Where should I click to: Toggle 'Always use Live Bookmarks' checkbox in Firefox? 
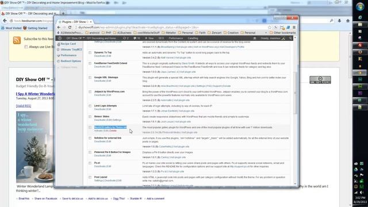pyautogui.click(x=26, y=47)
